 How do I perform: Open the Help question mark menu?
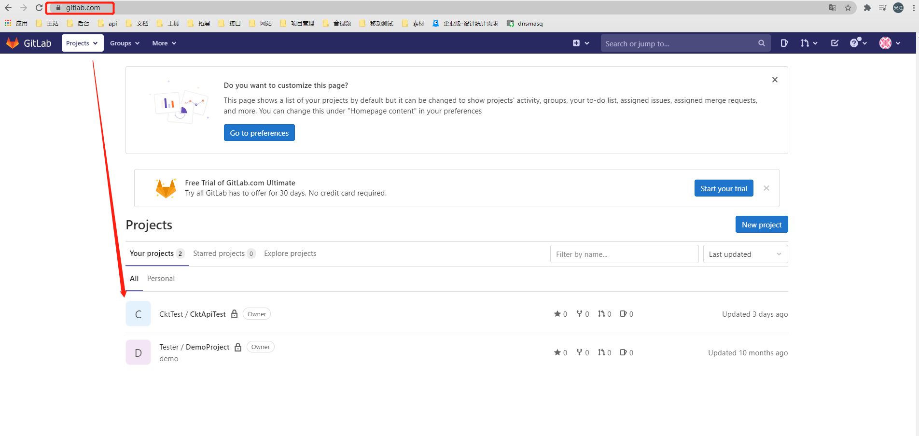[x=858, y=43]
